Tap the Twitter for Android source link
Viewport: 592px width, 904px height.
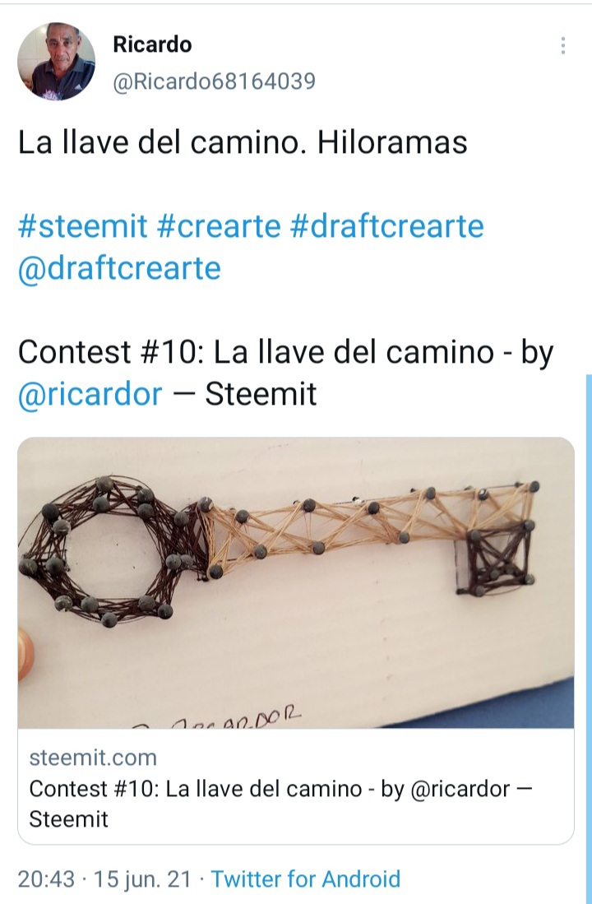tap(306, 879)
